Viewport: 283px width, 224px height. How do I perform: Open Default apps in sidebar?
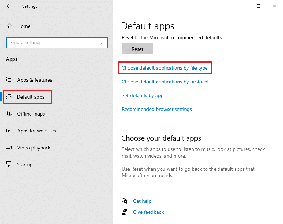tap(31, 97)
